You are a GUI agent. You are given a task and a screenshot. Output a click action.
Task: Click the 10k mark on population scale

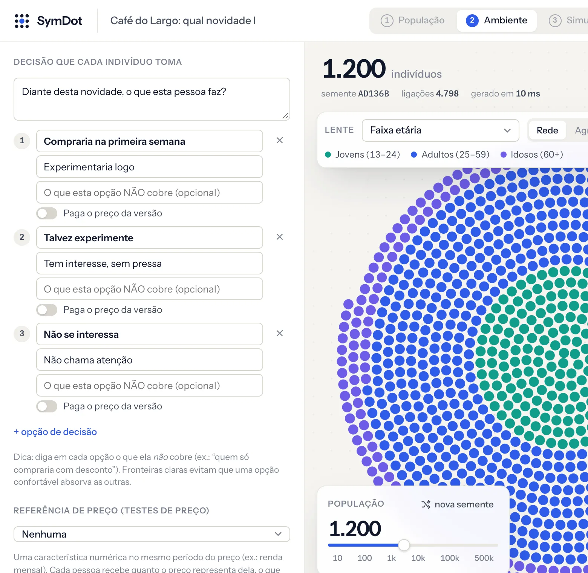418,558
